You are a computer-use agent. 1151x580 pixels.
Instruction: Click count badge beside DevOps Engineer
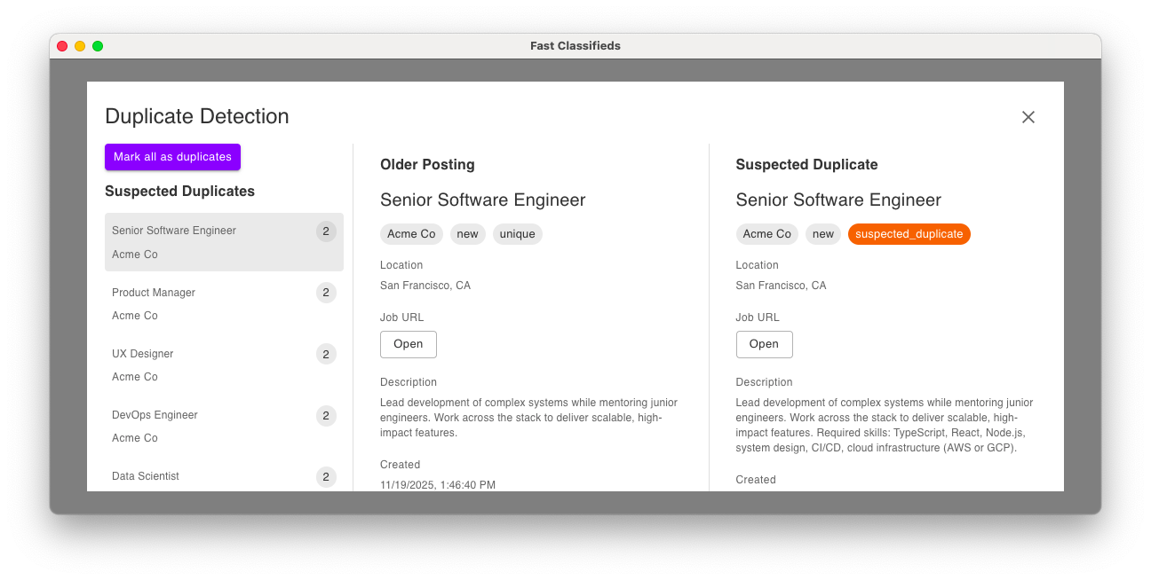pyautogui.click(x=326, y=415)
